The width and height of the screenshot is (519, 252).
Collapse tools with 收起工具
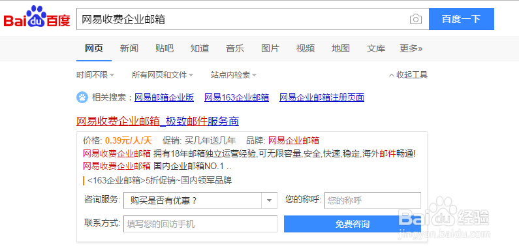click(409, 75)
